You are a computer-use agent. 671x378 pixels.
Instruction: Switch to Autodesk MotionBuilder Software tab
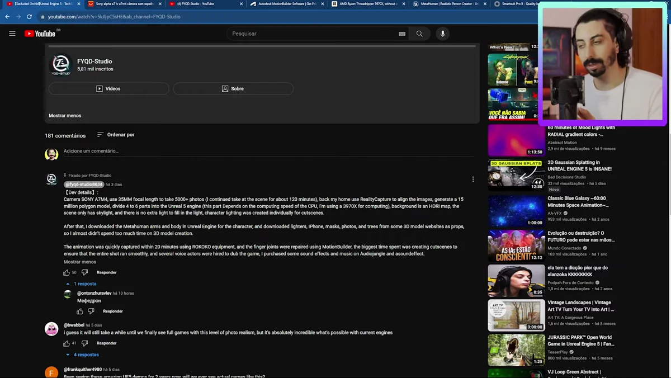285,4
